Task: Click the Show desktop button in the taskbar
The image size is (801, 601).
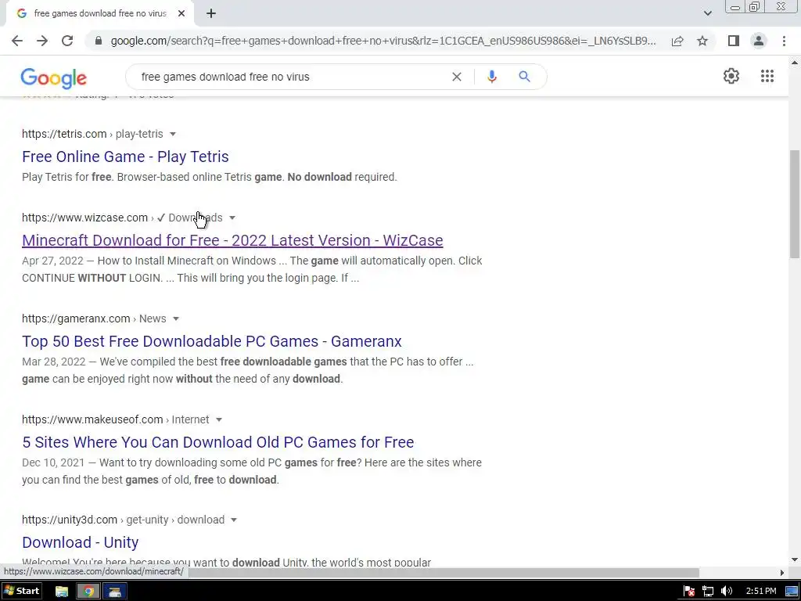Action: pyautogui.click(x=792, y=592)
